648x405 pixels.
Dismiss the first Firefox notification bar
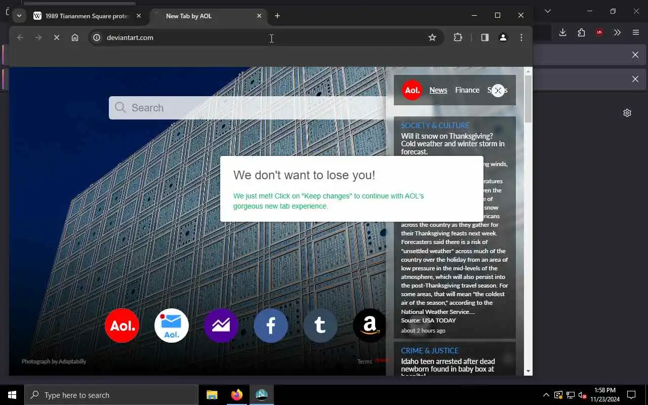pyautogui.click(x=635, y=55)
